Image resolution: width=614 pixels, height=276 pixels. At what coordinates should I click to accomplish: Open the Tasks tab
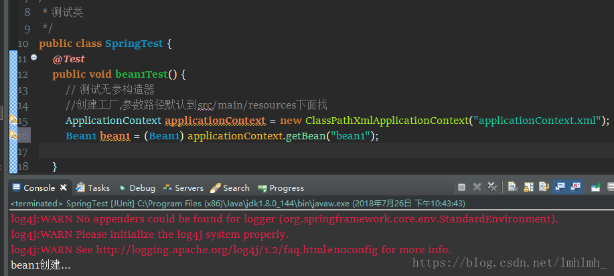pyautogui.click(x=93, y=188)
